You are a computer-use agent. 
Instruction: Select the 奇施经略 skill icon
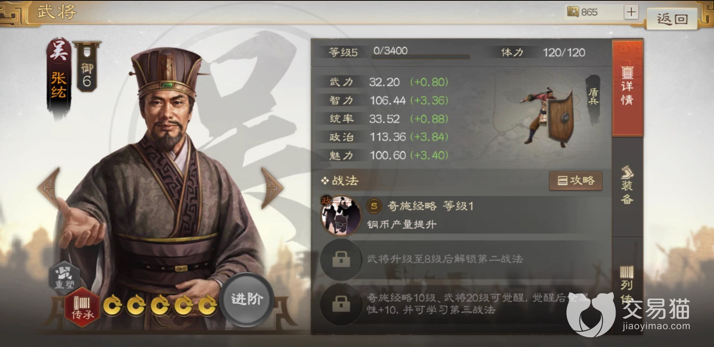[x=341, y=215]
